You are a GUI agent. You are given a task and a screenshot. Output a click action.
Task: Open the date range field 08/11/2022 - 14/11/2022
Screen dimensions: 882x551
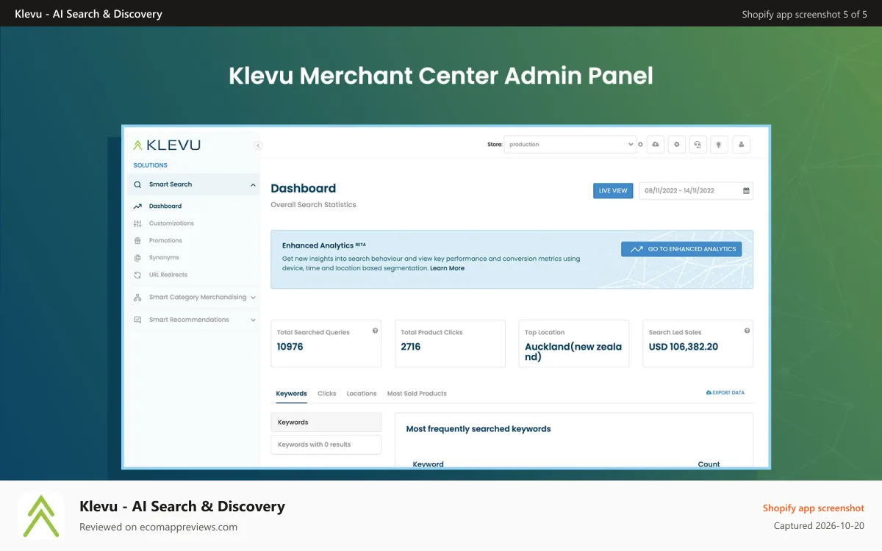(696, 191)
